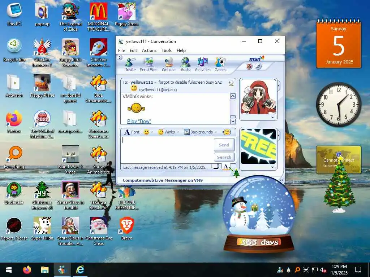Select the MCDONAL TREASURE desktop icon
370x277 pixels.
(x=98, y=17)
